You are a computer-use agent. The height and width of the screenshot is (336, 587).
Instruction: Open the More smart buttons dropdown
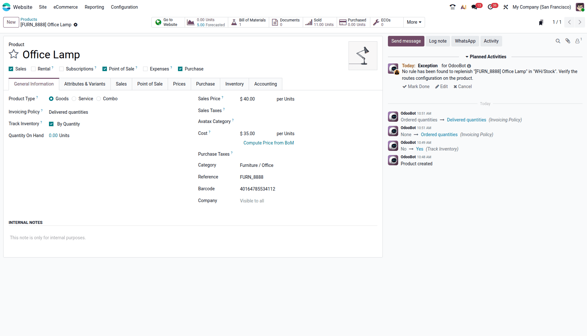click(x=414, y=22)
